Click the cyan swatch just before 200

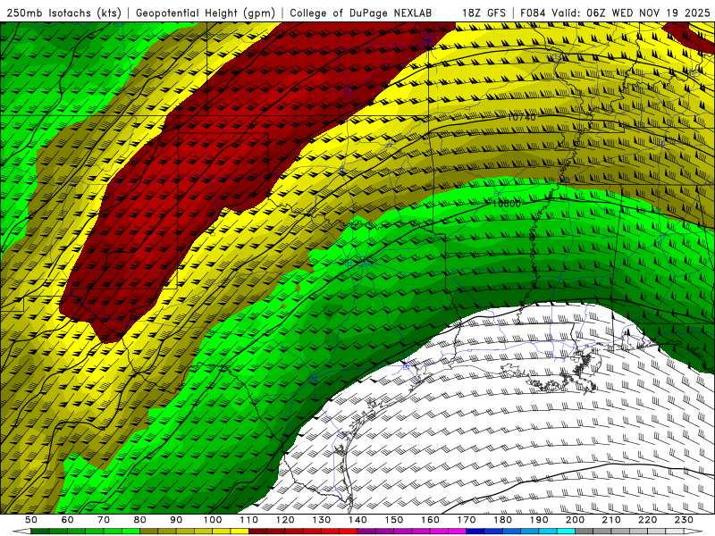[x=566, y=531]
